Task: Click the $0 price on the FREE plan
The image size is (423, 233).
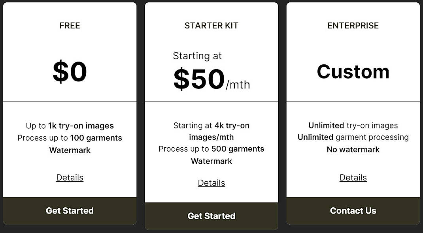Action: (x=70, y=71)
